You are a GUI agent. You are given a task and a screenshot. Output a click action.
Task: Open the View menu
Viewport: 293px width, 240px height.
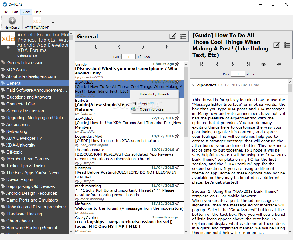pos(26,12)
